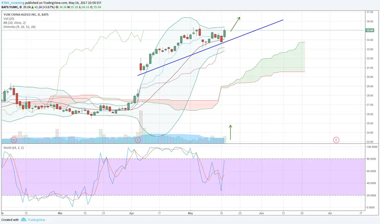Click the 30.00 price axis label
This screenshot has width=380, height=224.
pos(370,77)
